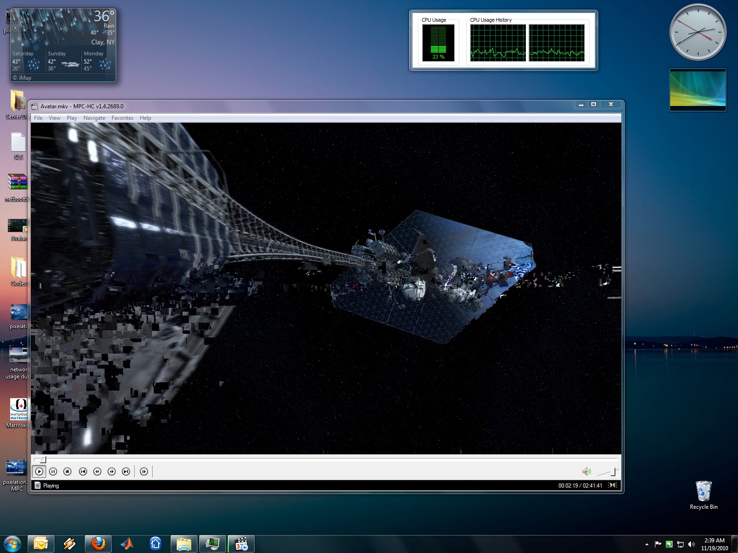The height and width of the screenshot is (553, 738).
Task: Step forward one frame
Action: (x=144, y=471)
